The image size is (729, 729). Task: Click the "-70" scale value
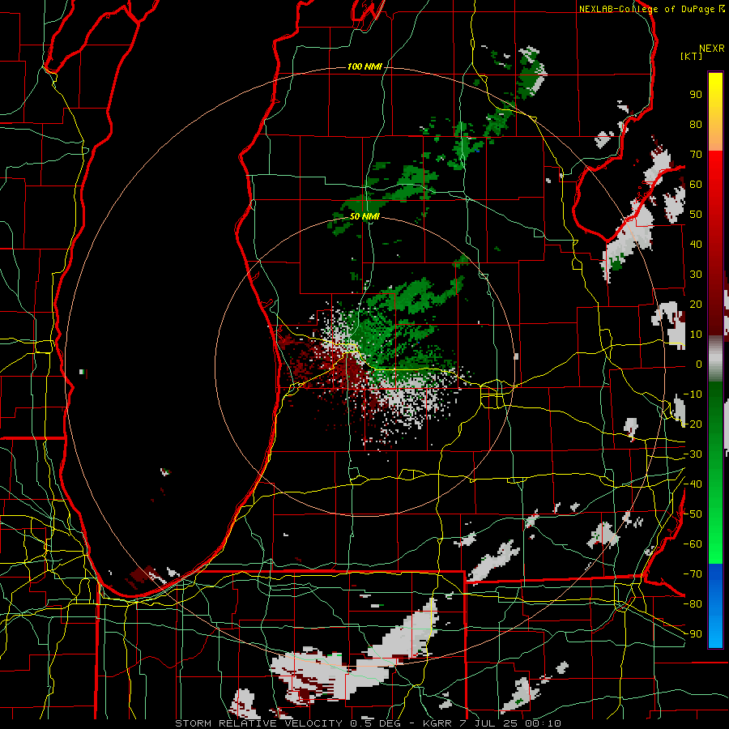[x=693, y=574]
